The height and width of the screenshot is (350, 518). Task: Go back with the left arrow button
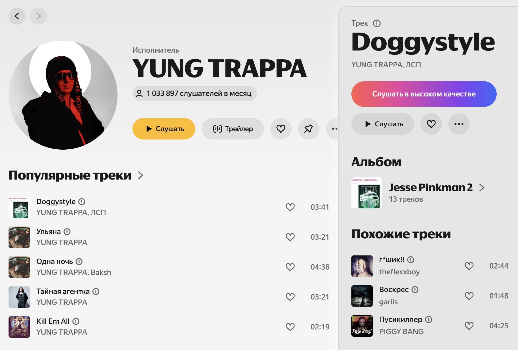click(x=17, y=16)
